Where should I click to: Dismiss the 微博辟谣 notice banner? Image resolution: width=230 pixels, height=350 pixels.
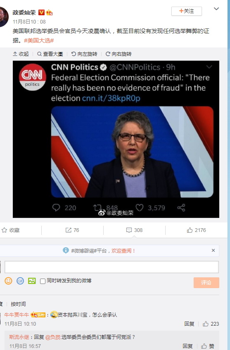point(213,251)
